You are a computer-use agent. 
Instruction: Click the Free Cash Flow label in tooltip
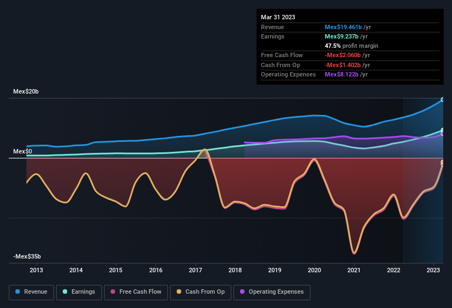(x=282, y=55)
